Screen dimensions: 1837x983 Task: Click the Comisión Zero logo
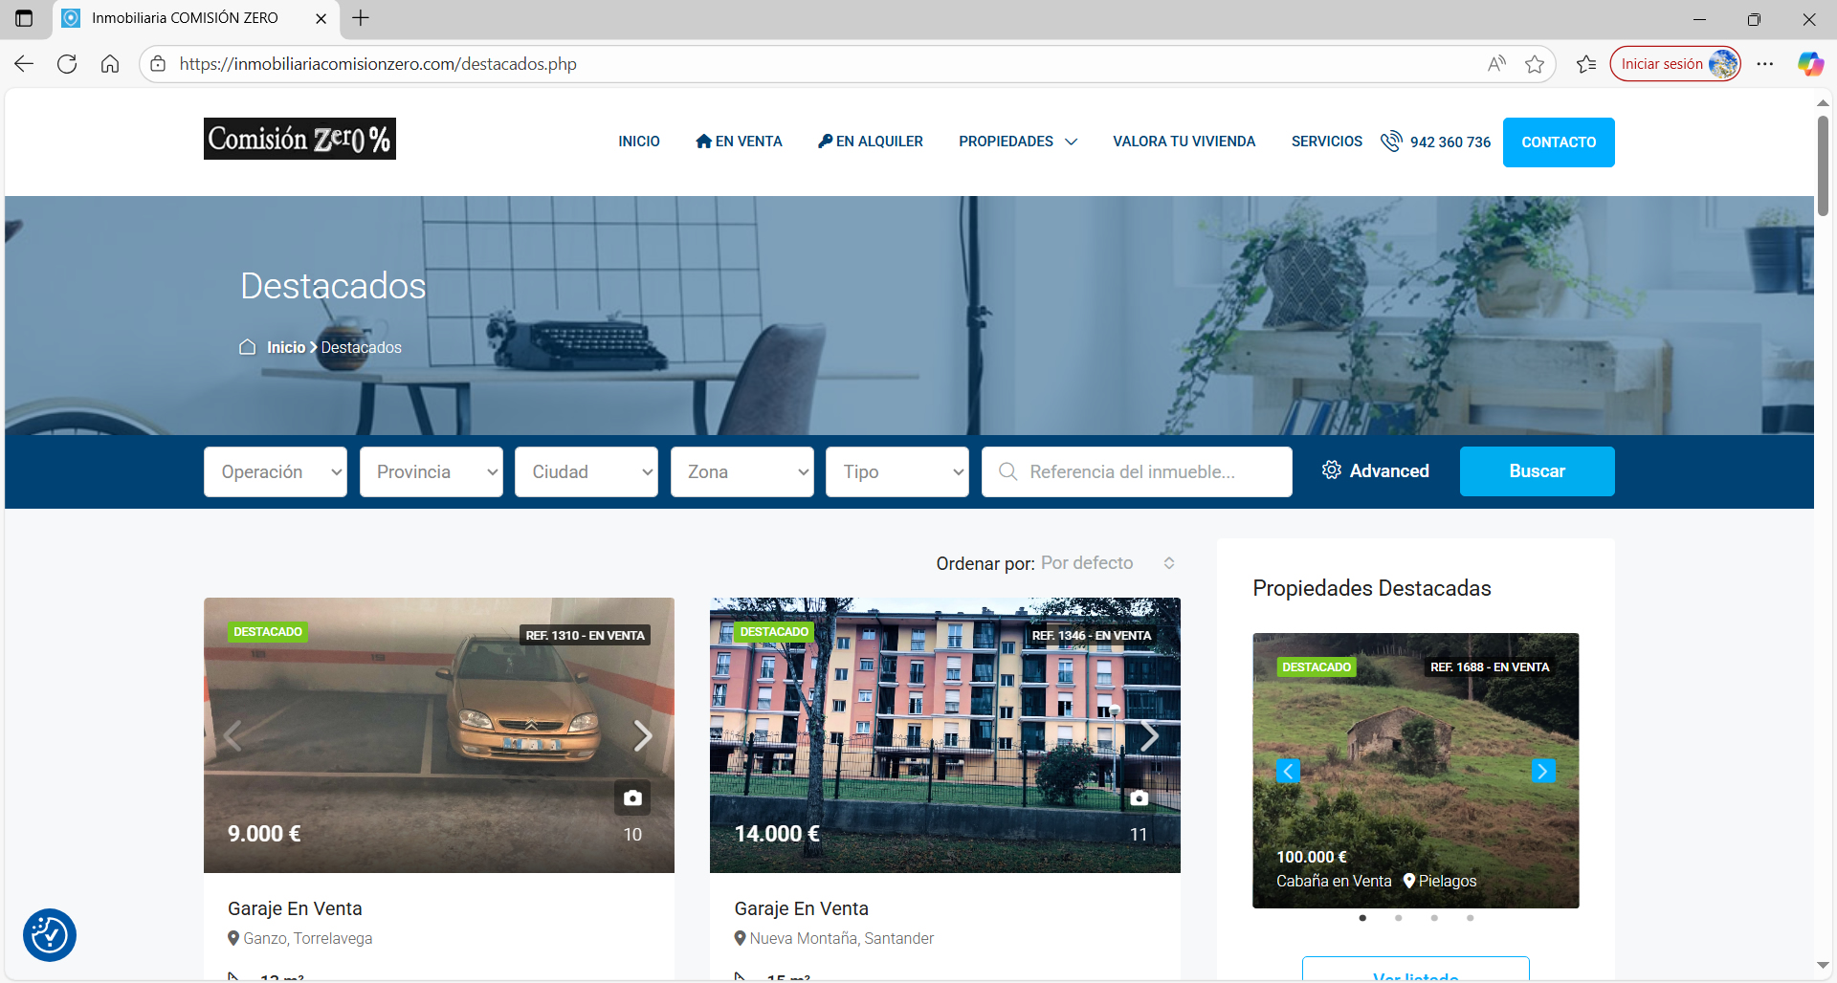[x=299, y=138]
